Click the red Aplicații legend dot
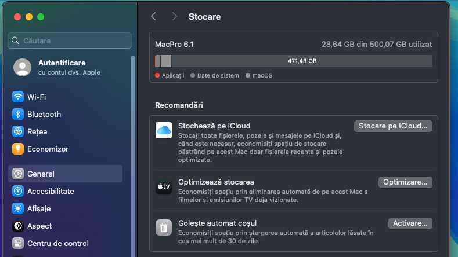This screenshot has width=458, height=257. pyautogui.click(x=157, y=75)
